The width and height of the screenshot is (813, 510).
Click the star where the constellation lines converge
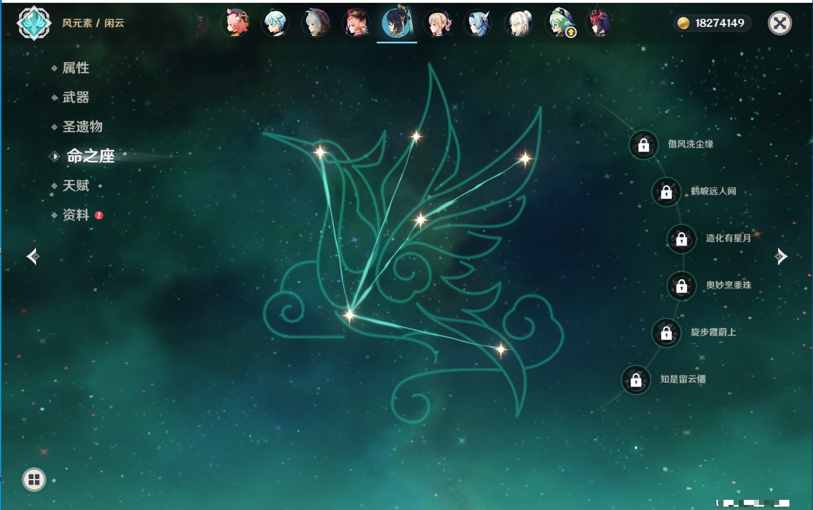point(349,315)
